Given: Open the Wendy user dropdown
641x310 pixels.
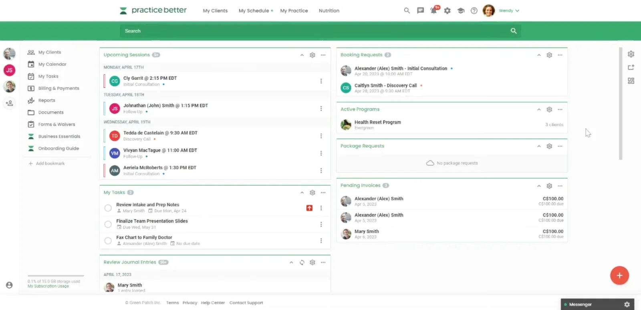Looking at the screenshot, I should [509, 11].
